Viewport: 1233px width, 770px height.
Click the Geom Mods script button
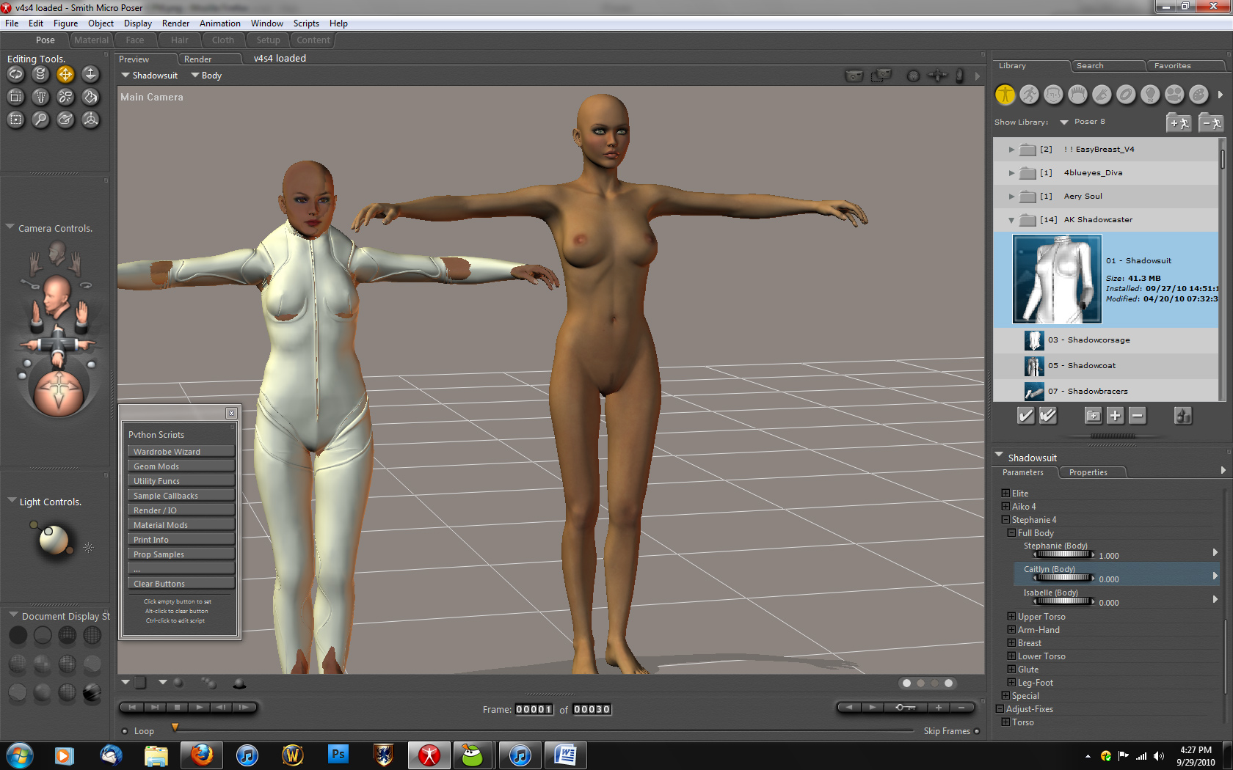pos(181,466)
